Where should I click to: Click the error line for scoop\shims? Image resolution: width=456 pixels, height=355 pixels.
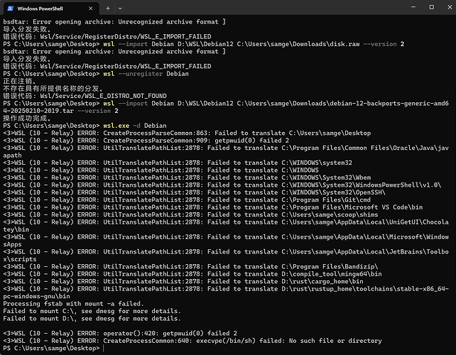click(x=190, y=215)
